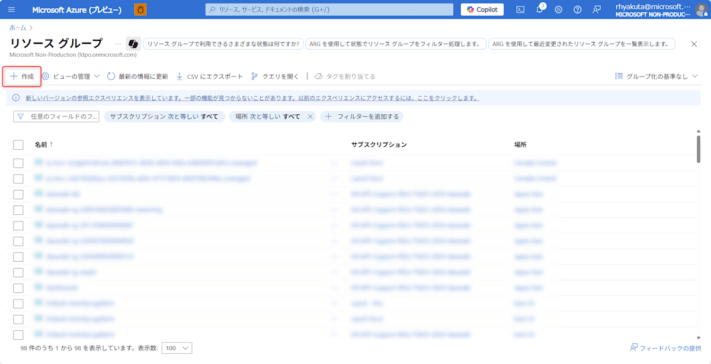
Task: Open the Copilot button
Action: click(x=482, y=9)
